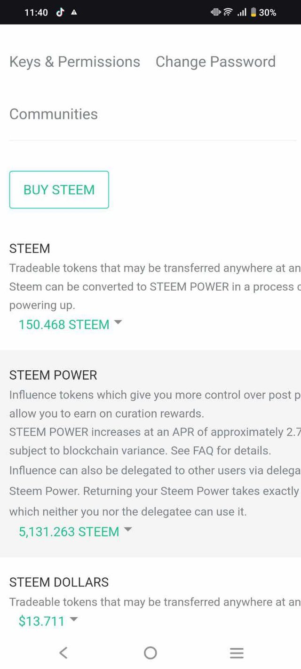Tap the warning triangle notification icon

pos(74,13)
